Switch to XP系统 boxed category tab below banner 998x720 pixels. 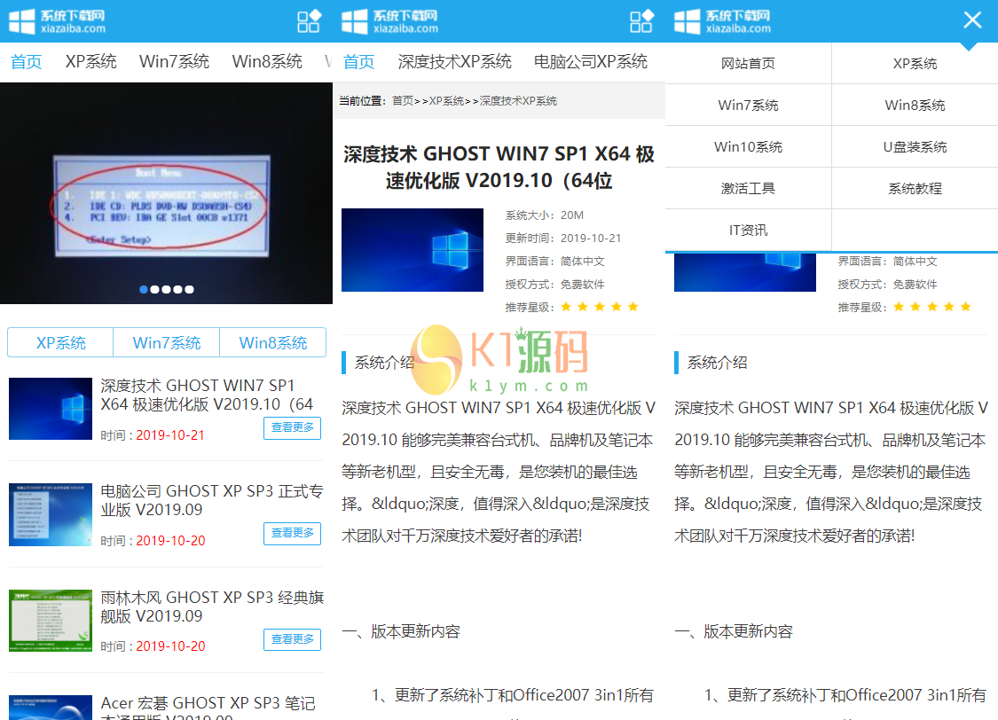coord(60,343)
